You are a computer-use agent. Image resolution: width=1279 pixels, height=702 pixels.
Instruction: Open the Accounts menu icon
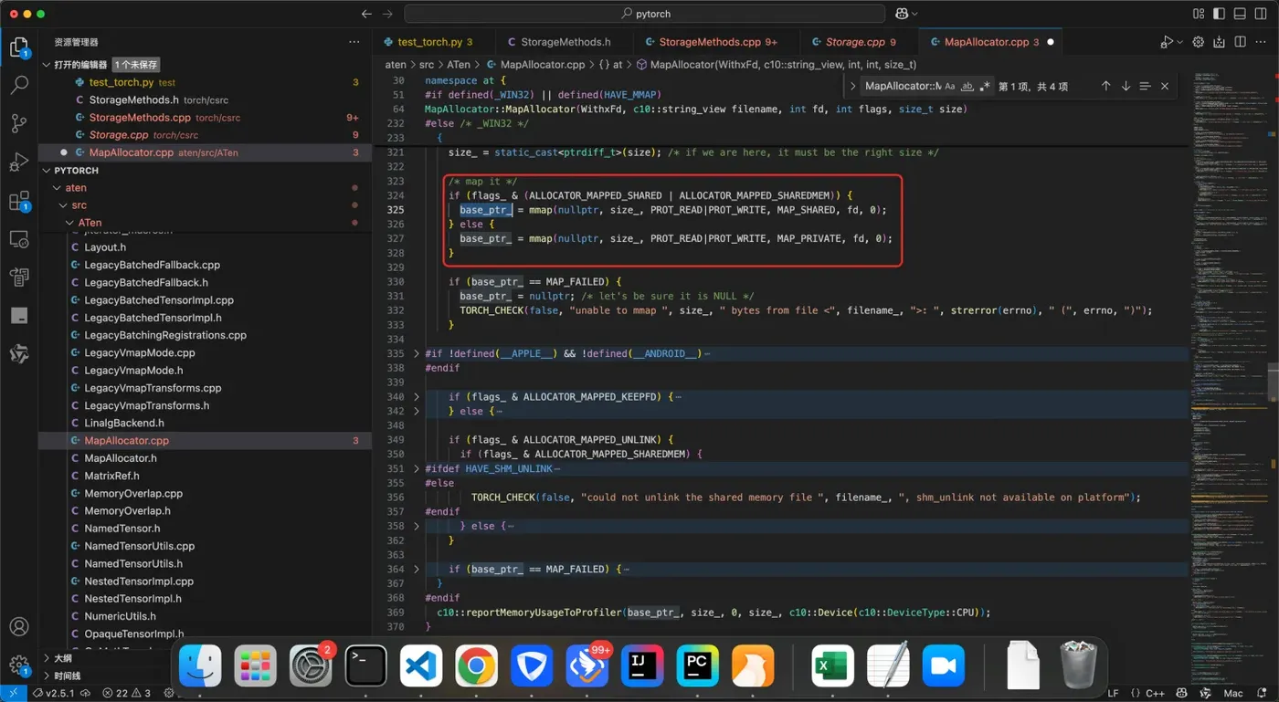[x=19, y=627]
